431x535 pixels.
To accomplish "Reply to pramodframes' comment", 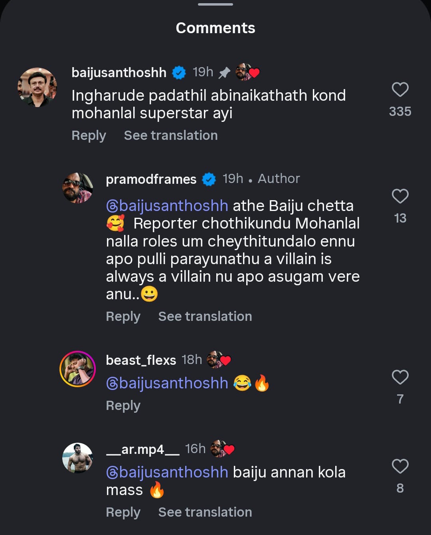I will [123, 316].
